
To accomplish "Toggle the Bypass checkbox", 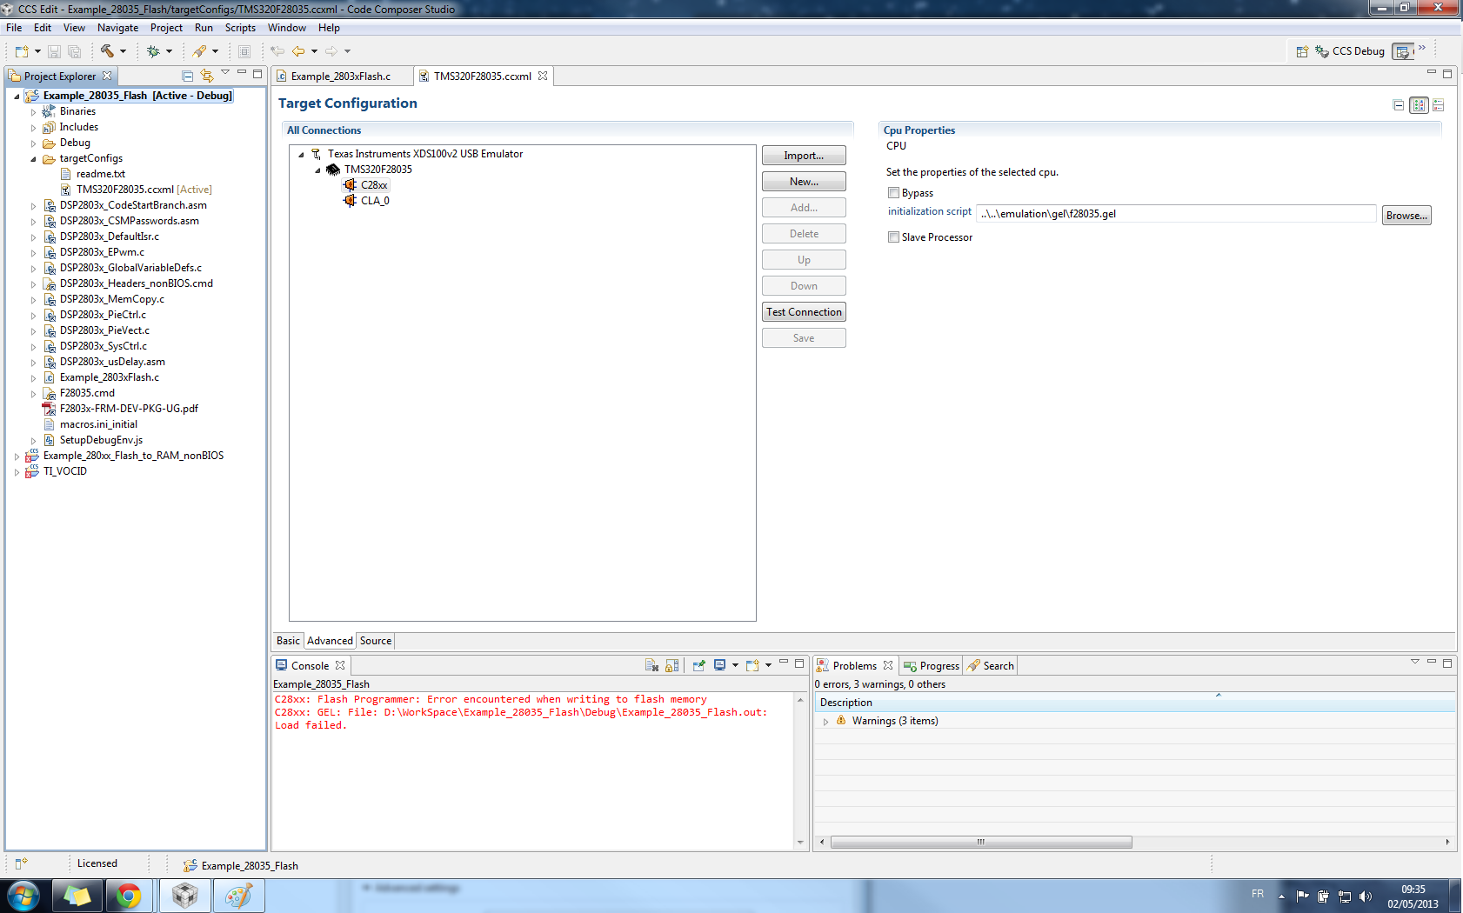I will click(x=893, y=193).
